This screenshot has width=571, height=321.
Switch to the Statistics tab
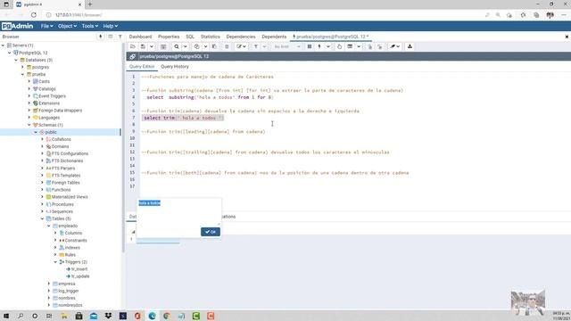point(211,37)
